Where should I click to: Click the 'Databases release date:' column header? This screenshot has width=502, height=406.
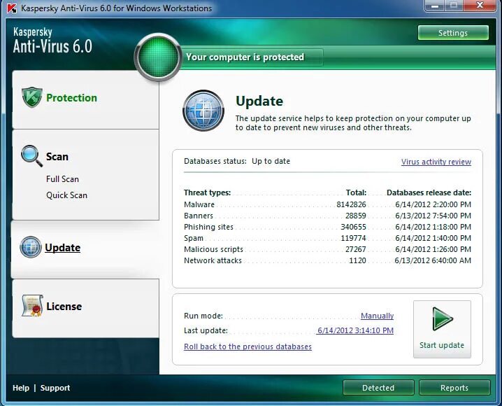(x=429, y=192)
